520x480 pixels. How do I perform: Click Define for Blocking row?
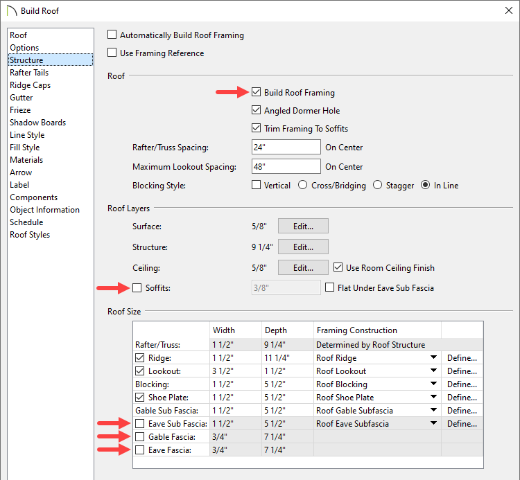pyautogui.click(x=462, y=384)
